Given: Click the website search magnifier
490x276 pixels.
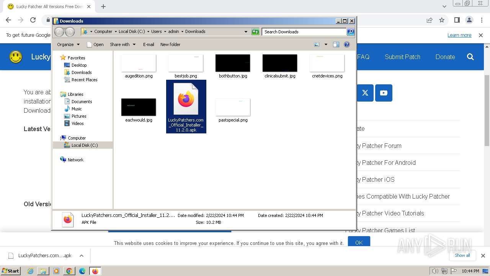Looking at the screenshot, I should 470,57.
